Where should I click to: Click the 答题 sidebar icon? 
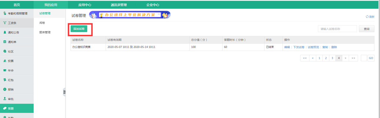pos(5,108)
